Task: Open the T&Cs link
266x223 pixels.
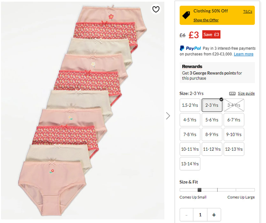Action: [247, 12]
